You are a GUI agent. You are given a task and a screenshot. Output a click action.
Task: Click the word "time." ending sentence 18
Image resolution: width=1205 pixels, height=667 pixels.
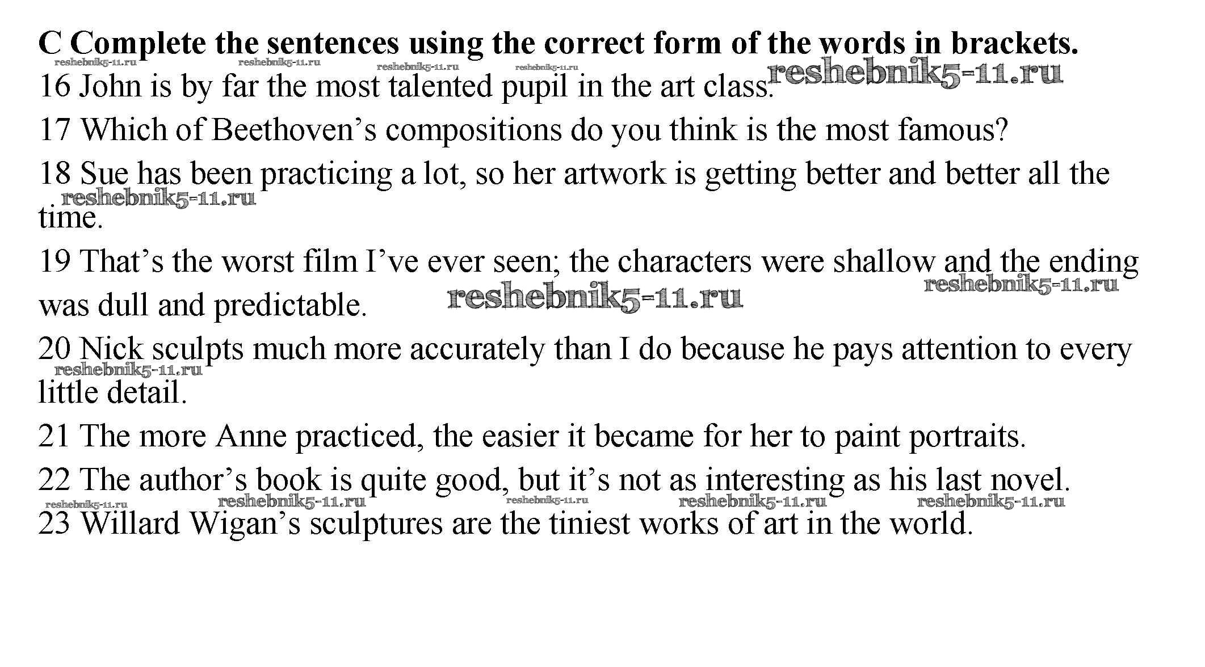[70, 217]
